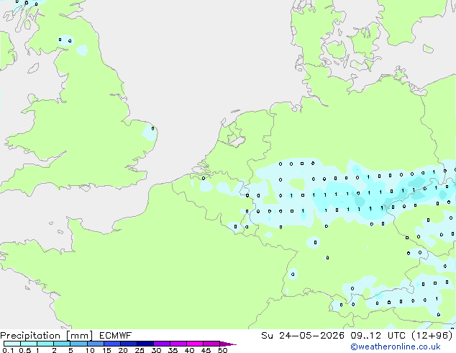
Task: Select the 1–2 mm legend color swatch
Action: click(45, 344)
